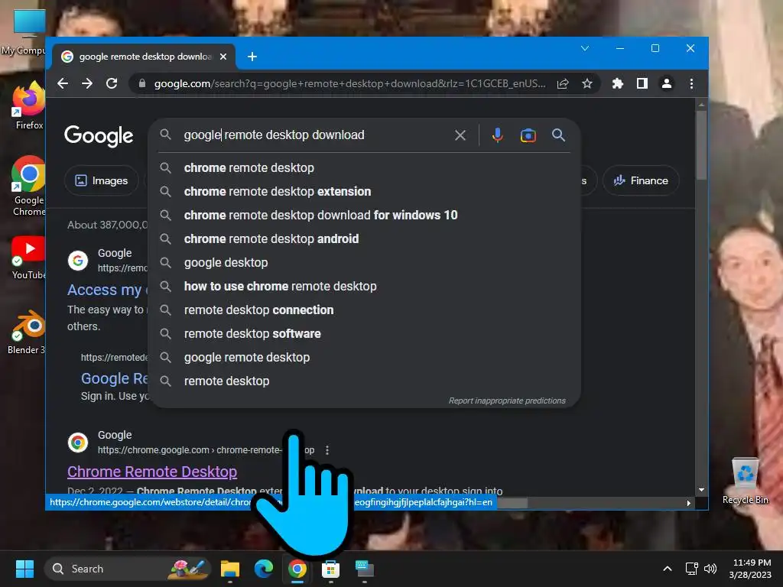Viewport: 783px width, 587px height.
Task: Open the YouTube desktop shortcut
Action: [29, 258]
